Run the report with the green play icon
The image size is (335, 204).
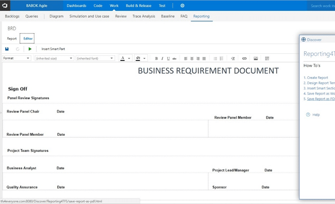click(30, 49)
